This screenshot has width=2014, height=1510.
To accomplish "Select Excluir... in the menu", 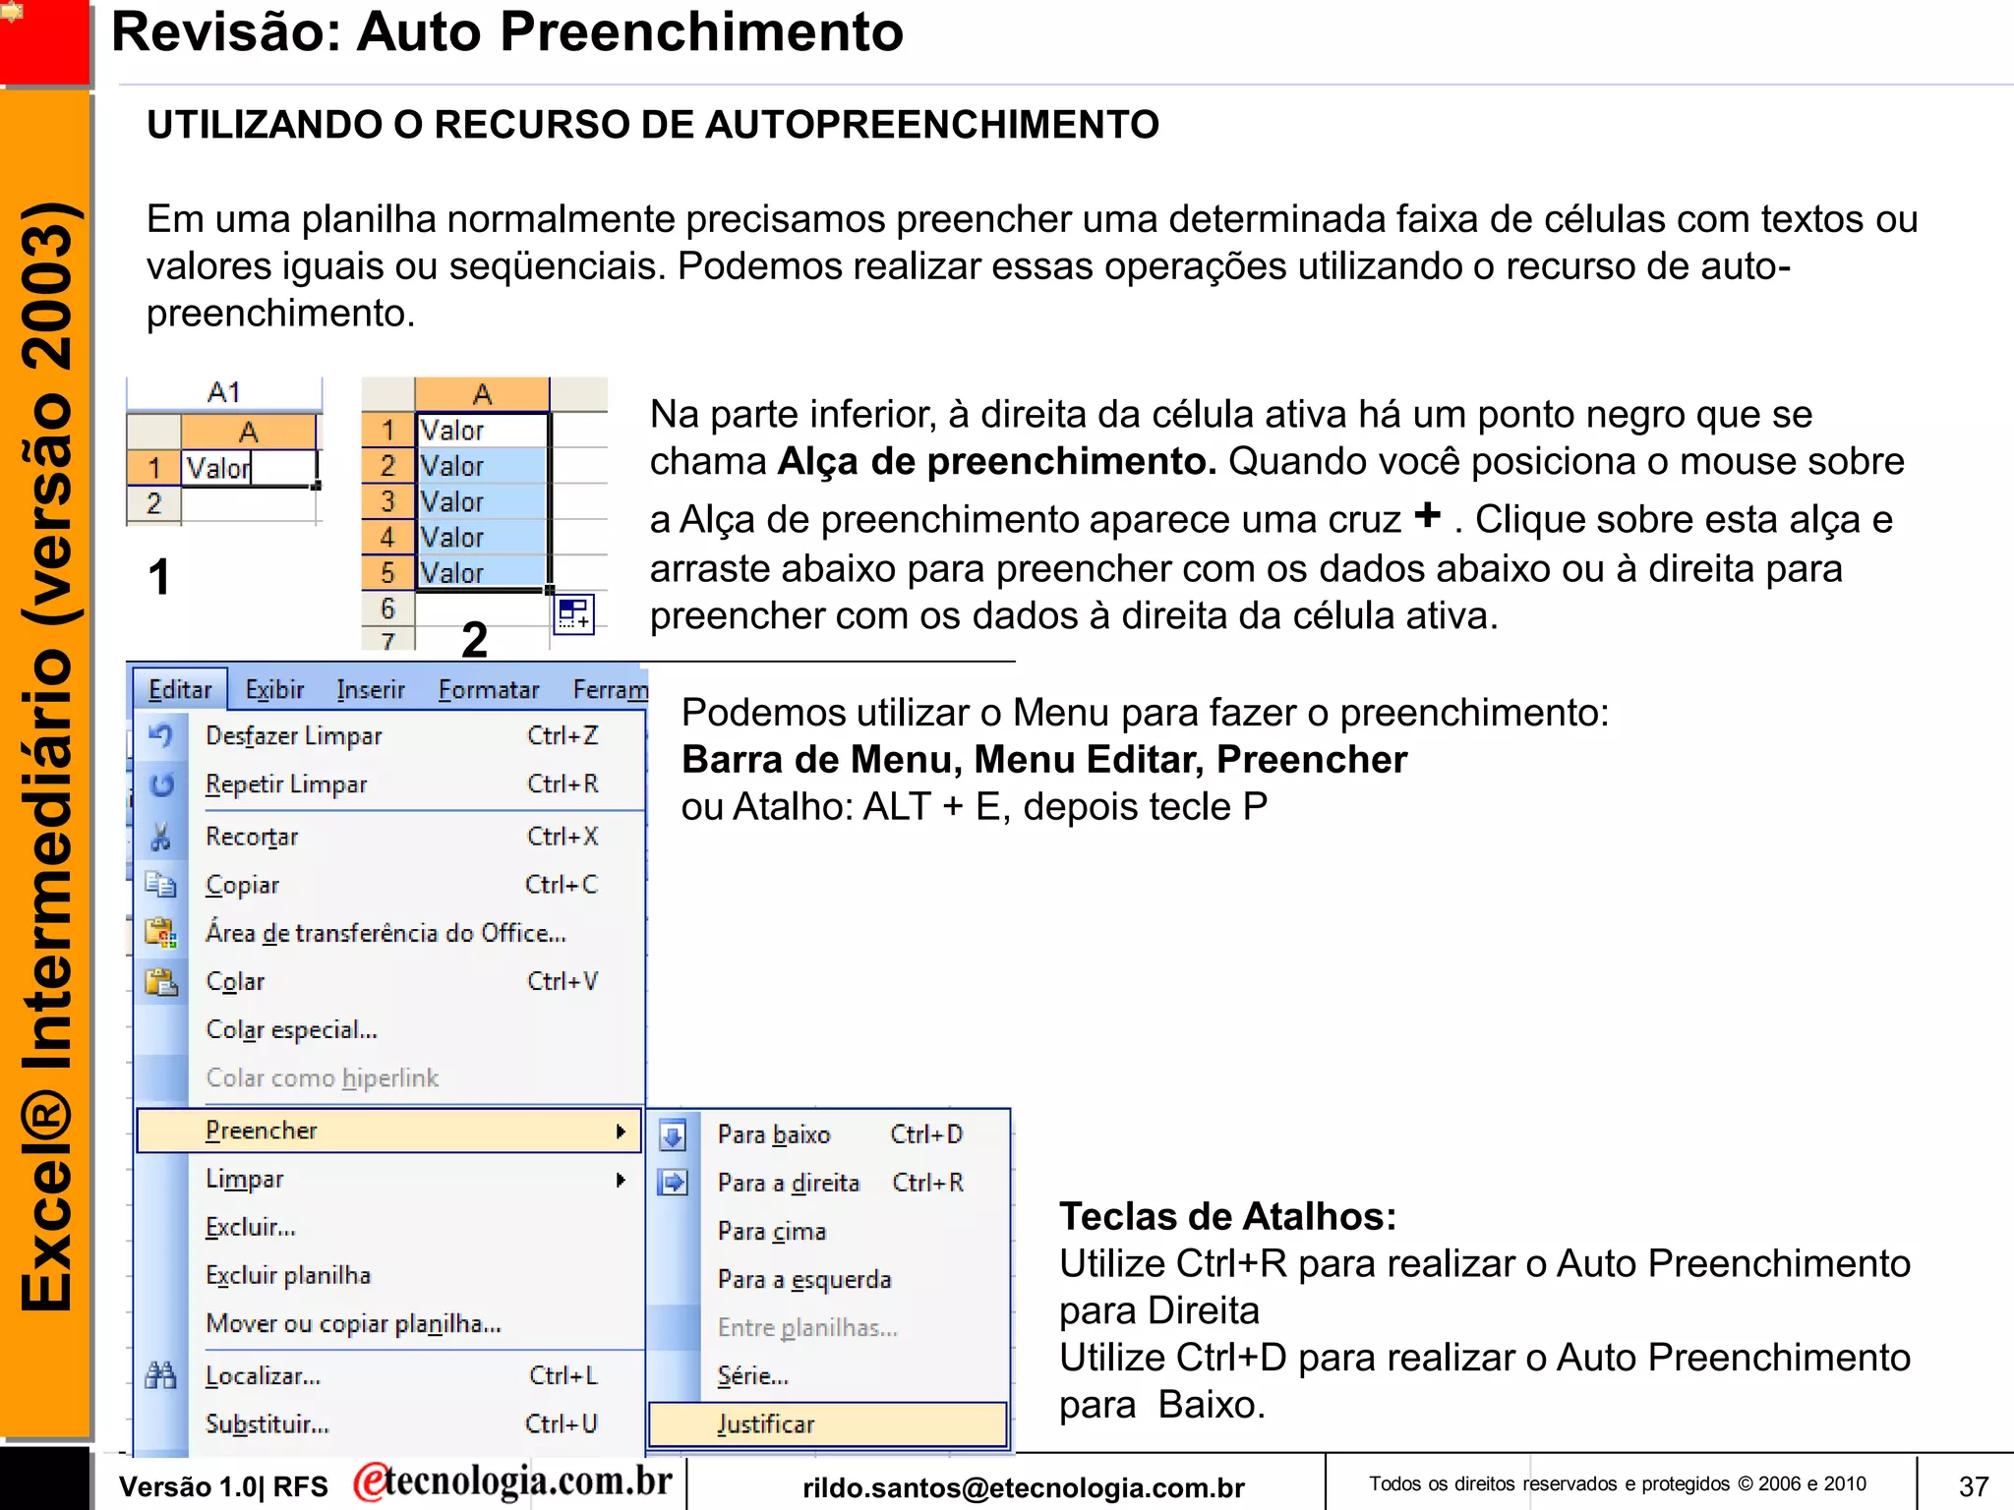I will [389, 1227].
